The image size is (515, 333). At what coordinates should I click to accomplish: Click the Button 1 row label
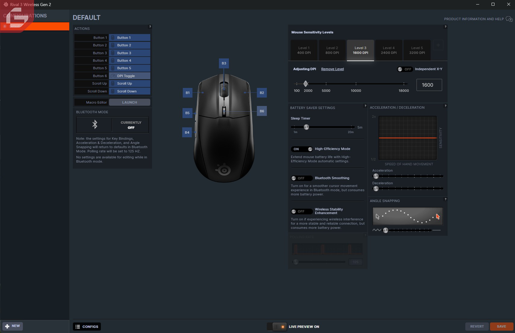point(91,38)
